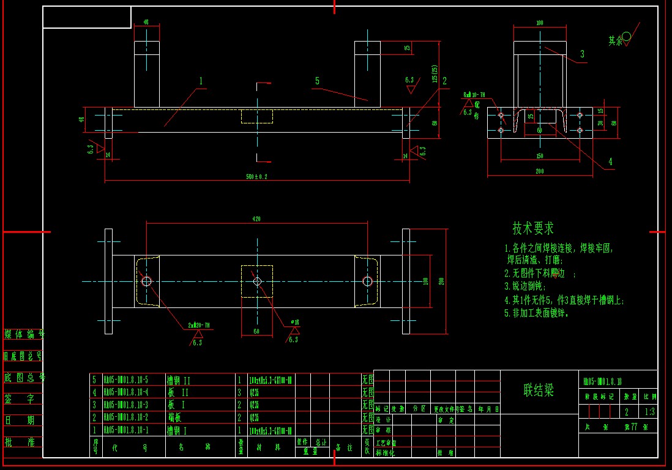672x470 pixels.
Task: Select the 420 dimension above the plan view
Action: click(256, 219)
